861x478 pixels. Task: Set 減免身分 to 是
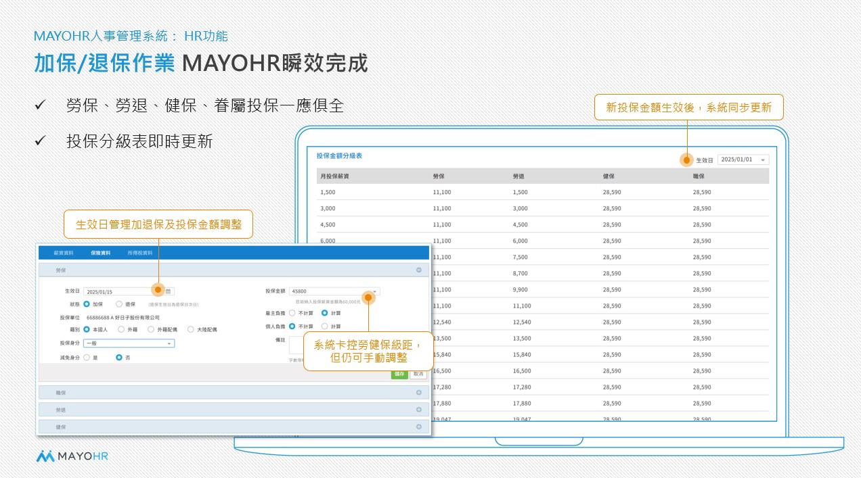point(87,357)
